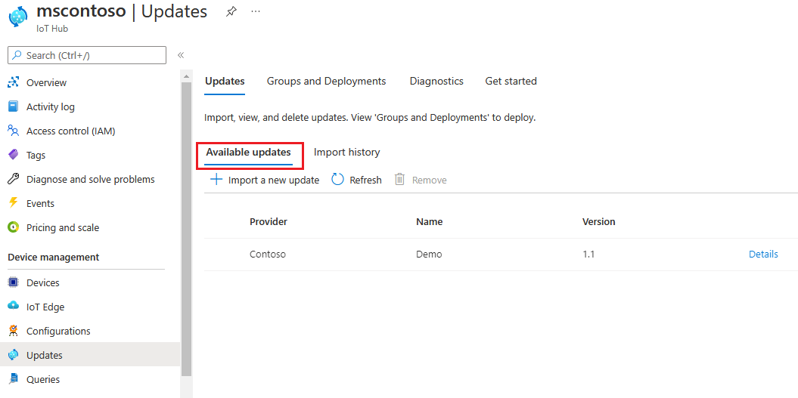Pin the page with the pin icon
Image resolution: width=798 pixels, height=398 pixels.
click(x=231, y=12)
